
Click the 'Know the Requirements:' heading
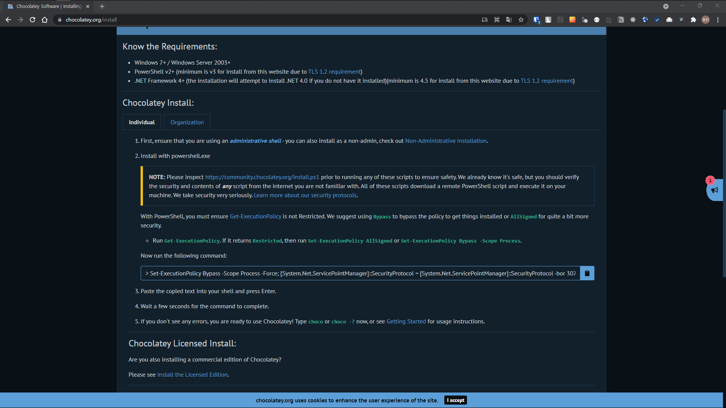point(170,46)
